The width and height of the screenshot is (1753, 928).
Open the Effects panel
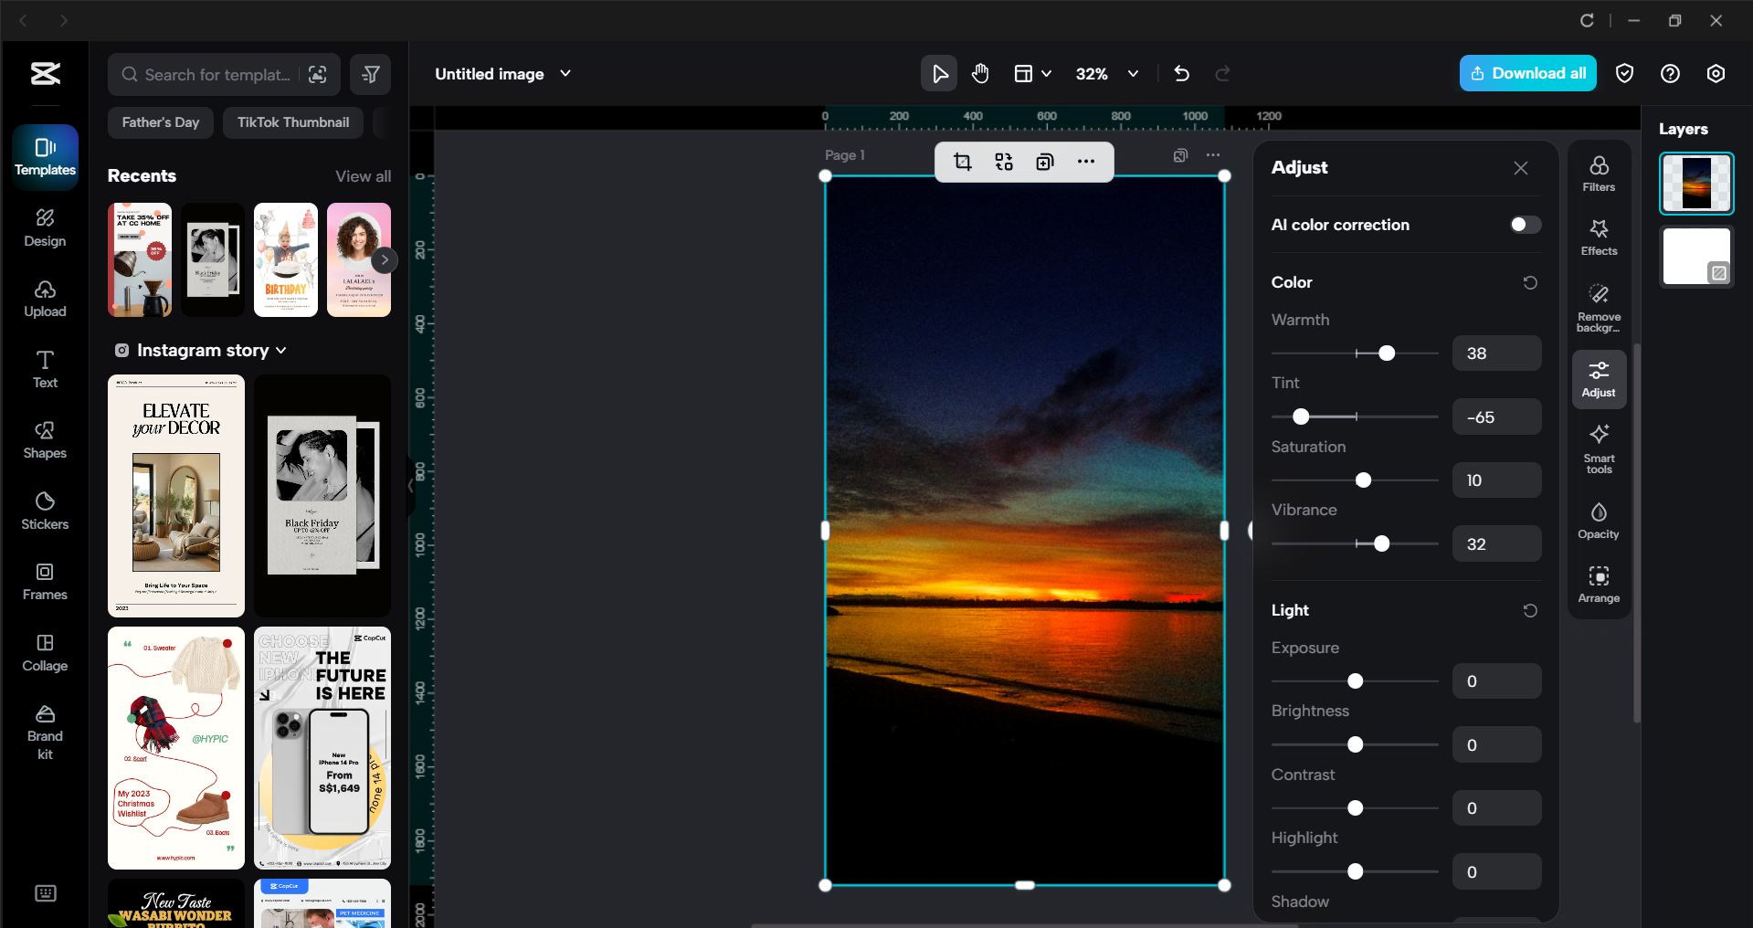point(1598,237)
